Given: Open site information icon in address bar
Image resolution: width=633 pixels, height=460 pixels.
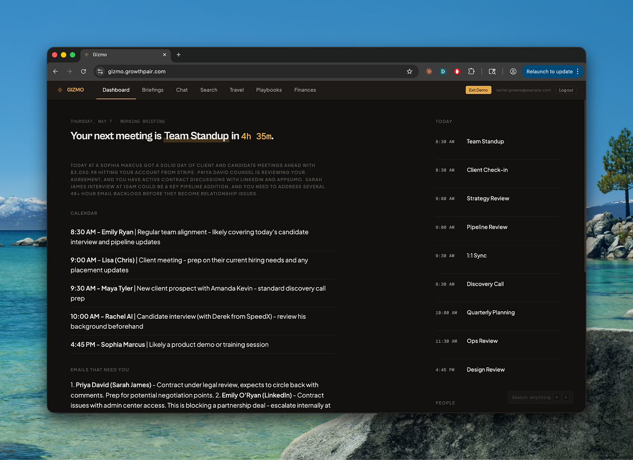Looking at the screenshot, I should click(x=100, y=71).
